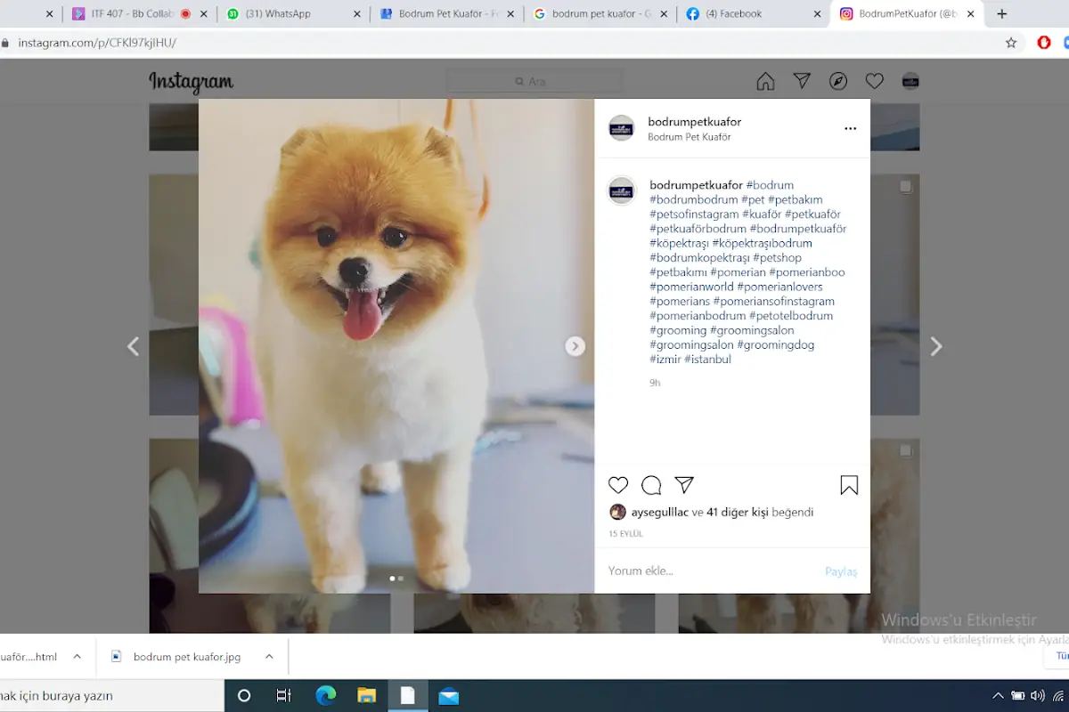Open post options three-dots menu
1069x712 pixels.
[850, 129]
